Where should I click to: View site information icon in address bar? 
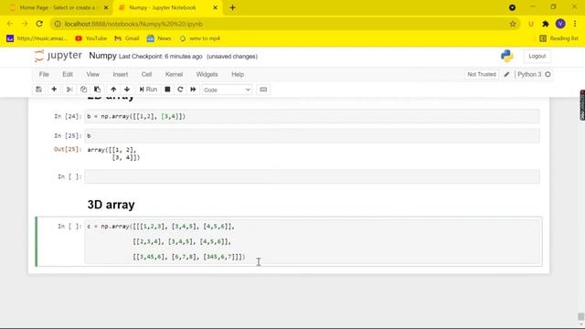coord(58,25)
